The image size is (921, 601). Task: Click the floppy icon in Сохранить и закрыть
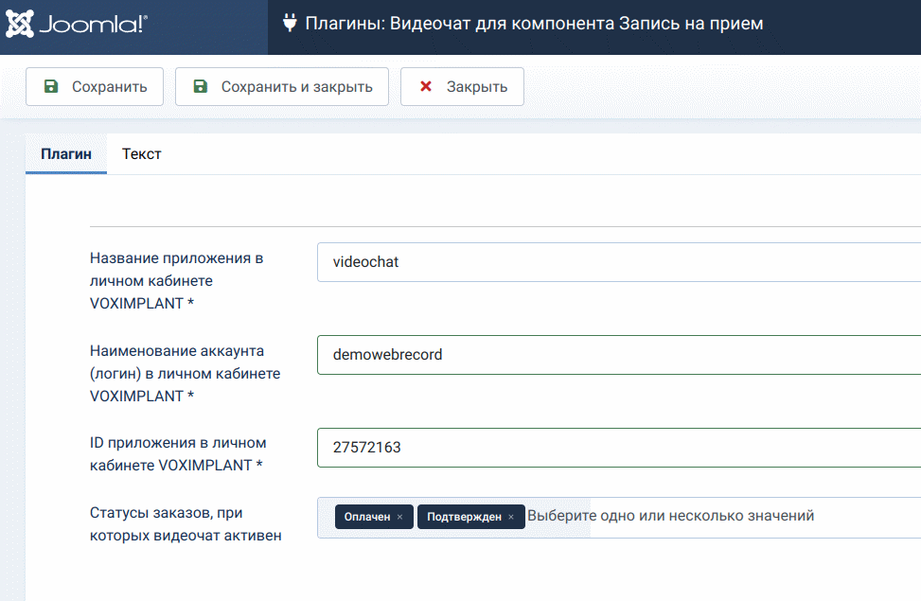click(x=200, y=87)
